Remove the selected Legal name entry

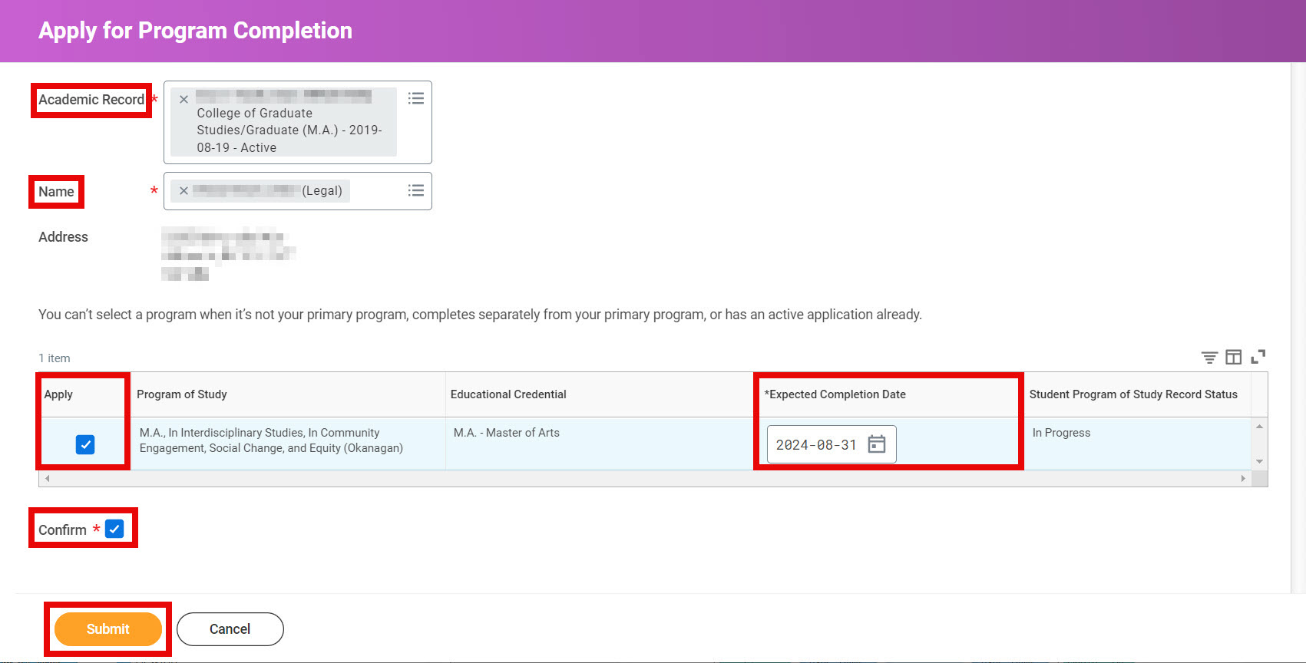coord(184,191)
